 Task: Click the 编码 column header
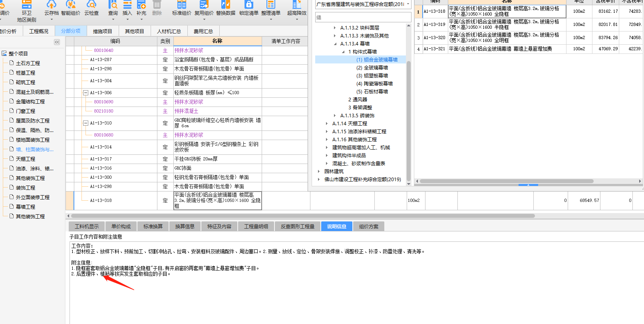click(115, 41)
